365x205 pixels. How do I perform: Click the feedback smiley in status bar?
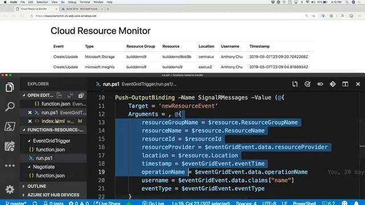[344, 203]
